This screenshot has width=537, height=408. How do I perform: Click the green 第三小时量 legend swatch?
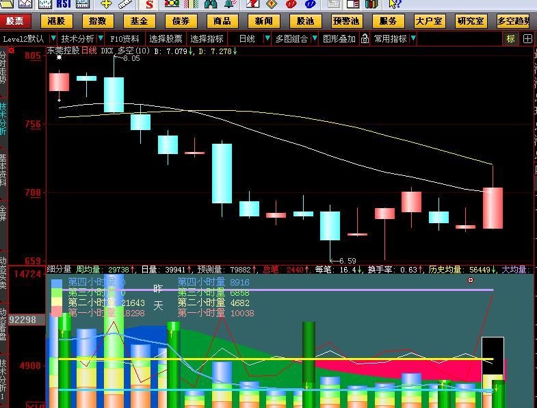coord(57,293)
